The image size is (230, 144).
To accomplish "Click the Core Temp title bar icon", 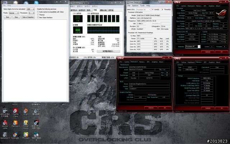I will 128,2.
